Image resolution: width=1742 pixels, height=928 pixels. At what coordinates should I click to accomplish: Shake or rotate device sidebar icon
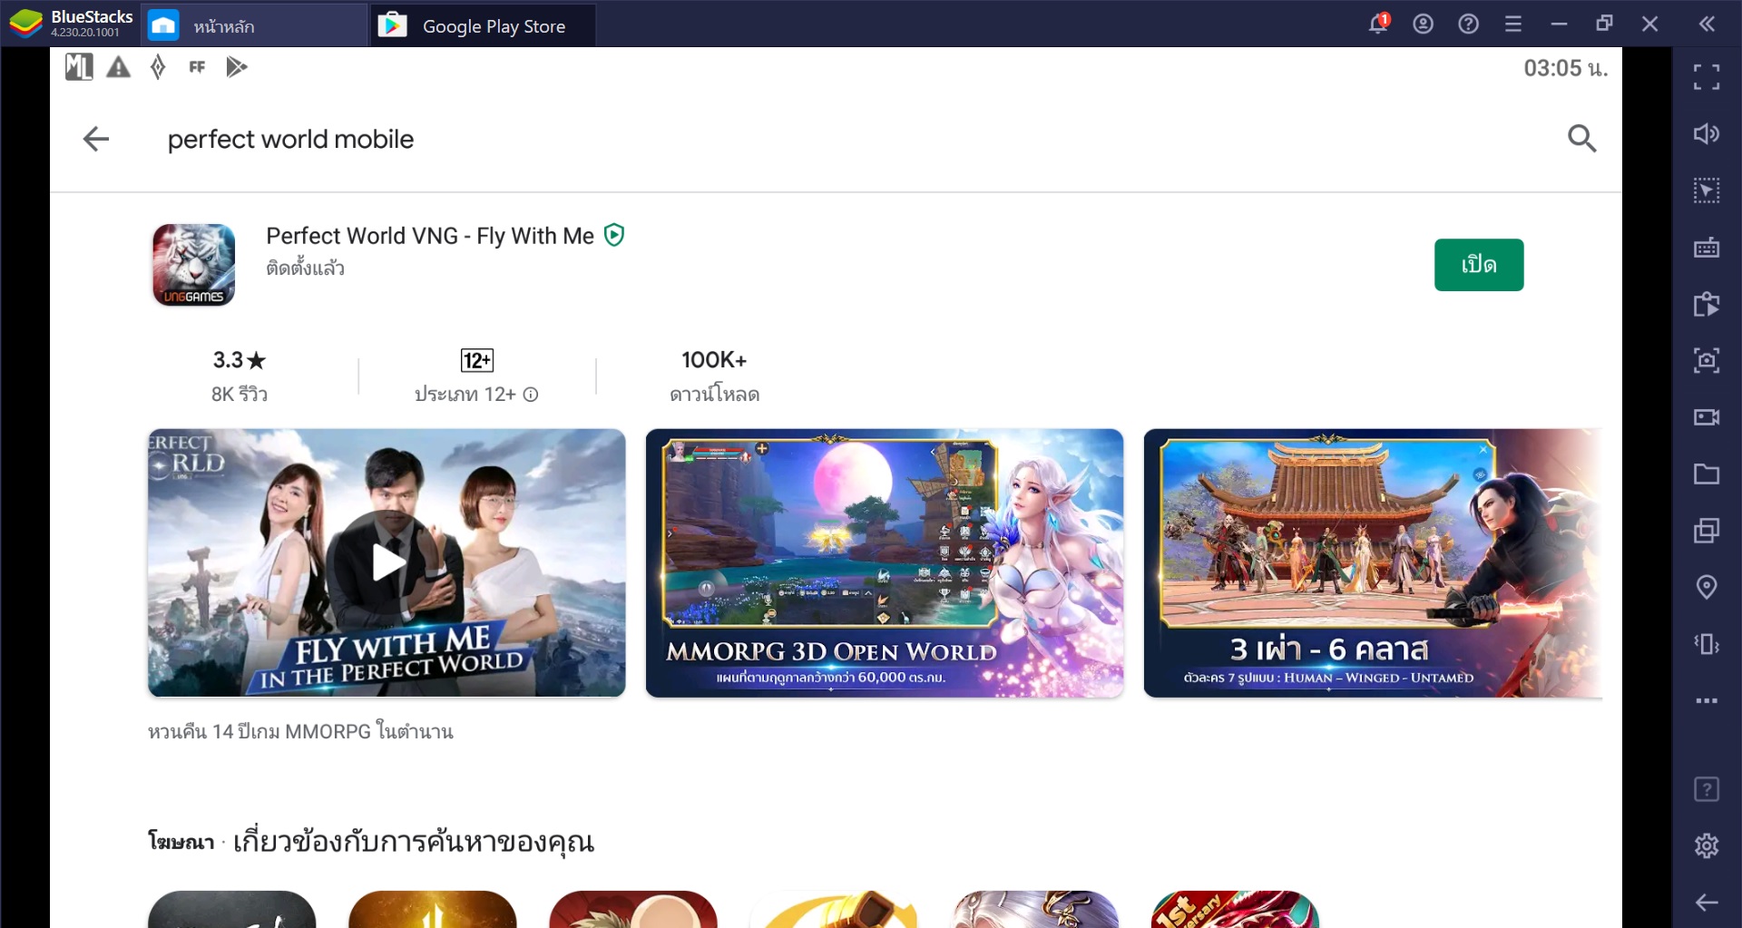pos(1707,644)
